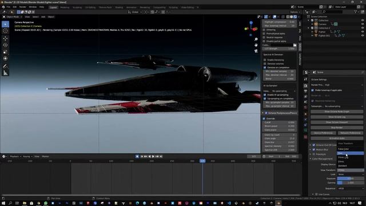The image size is (366, 206).
Task: Open the Render menu
Action: click(23, 7)
